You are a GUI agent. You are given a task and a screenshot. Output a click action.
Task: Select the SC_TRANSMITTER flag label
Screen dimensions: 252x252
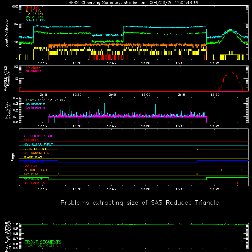[x=36, y=153]
